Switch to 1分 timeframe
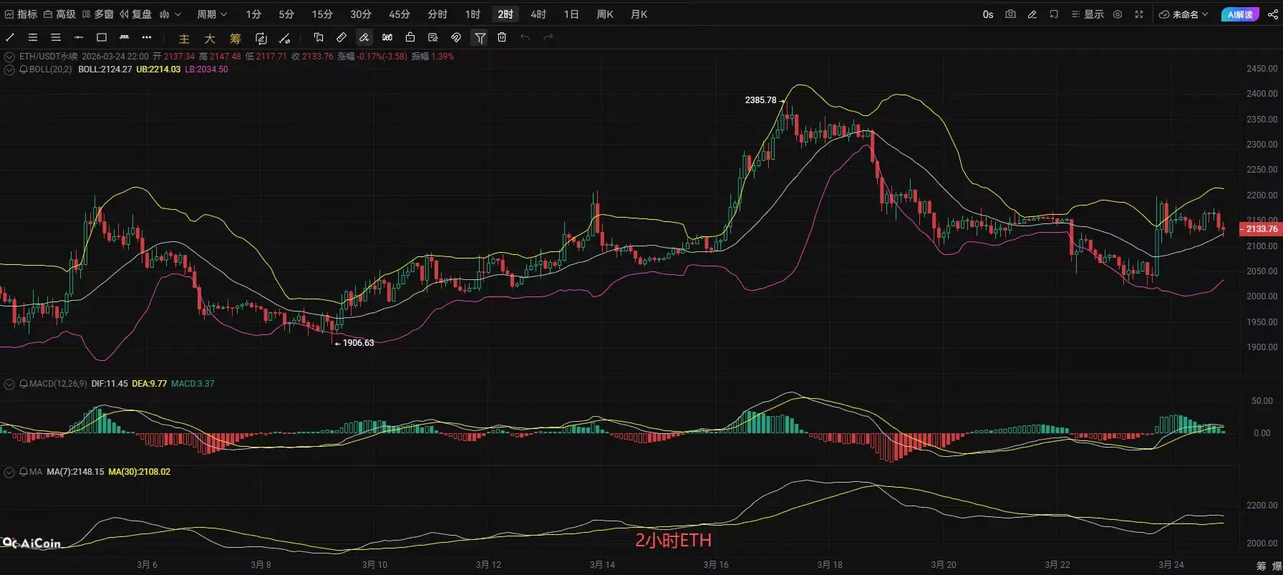 [253, 14]
